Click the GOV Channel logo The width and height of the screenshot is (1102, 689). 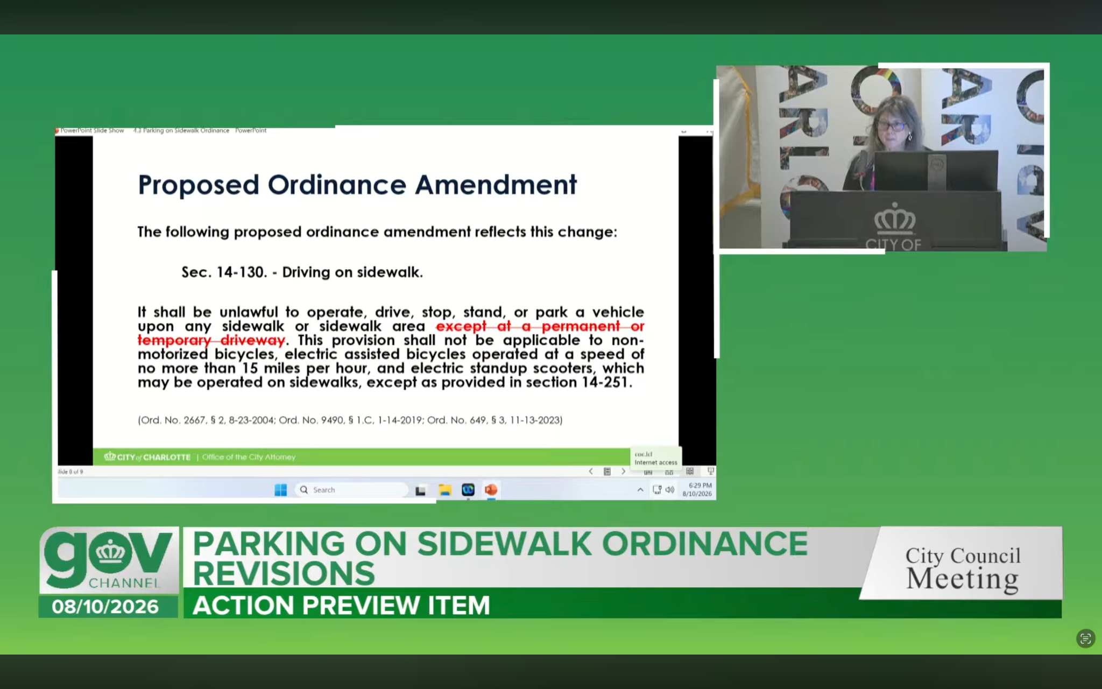click(x=109, y=560)
